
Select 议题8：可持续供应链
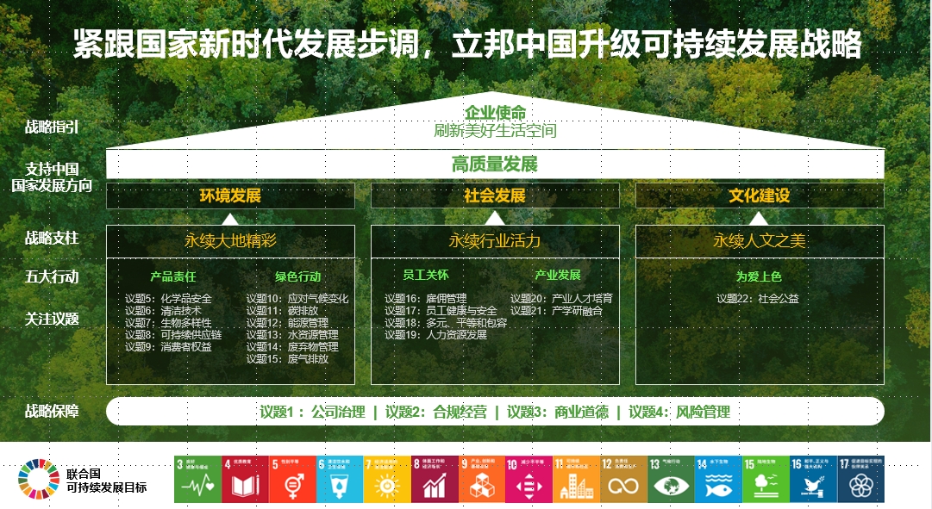[x=173, y=335]
